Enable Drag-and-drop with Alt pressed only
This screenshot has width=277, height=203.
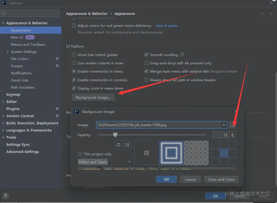(146, 63)
